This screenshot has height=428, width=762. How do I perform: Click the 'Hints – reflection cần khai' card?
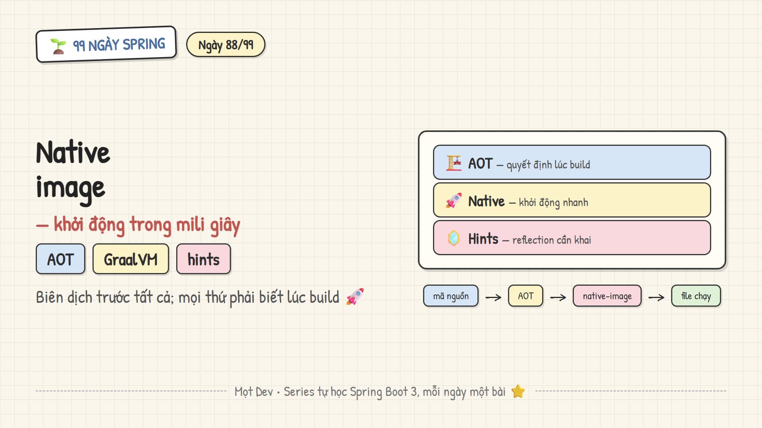pos(572,238)
